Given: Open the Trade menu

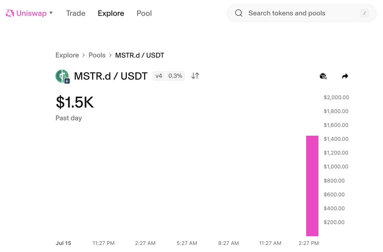Looking at the screenshot, I should tap(75, 13).
